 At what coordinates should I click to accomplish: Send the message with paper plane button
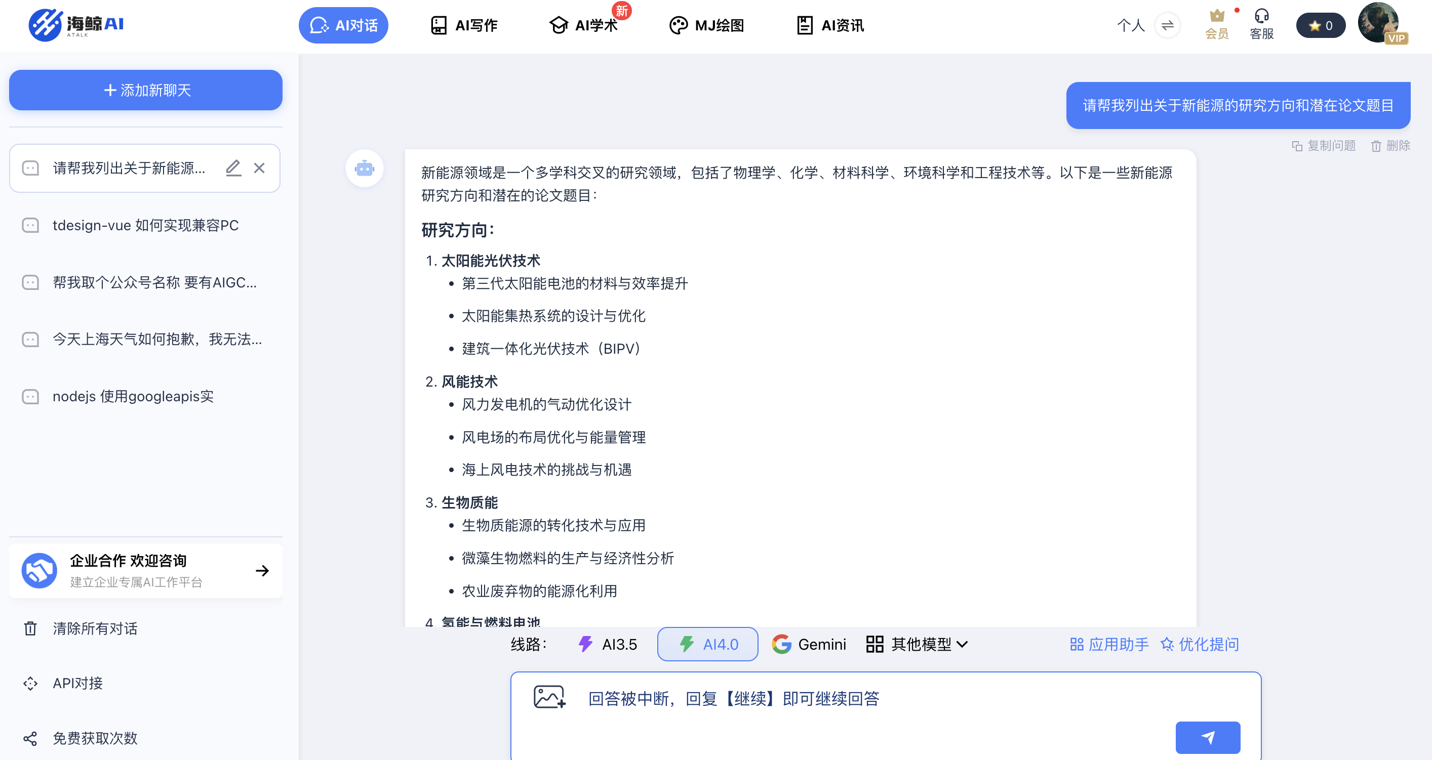pyautogui.click(x=1207, y=737)
